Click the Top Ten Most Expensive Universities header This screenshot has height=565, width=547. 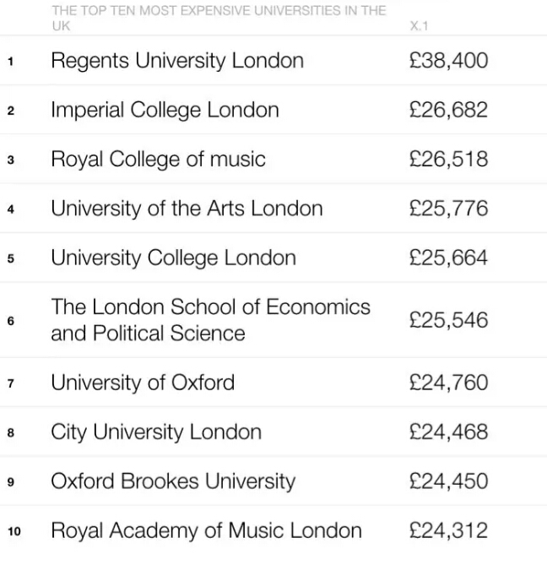pos(219,18)
